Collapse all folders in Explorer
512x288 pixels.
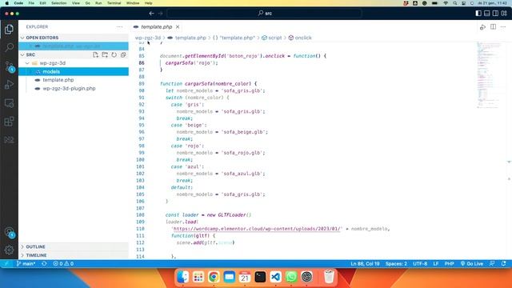[123, 55]
